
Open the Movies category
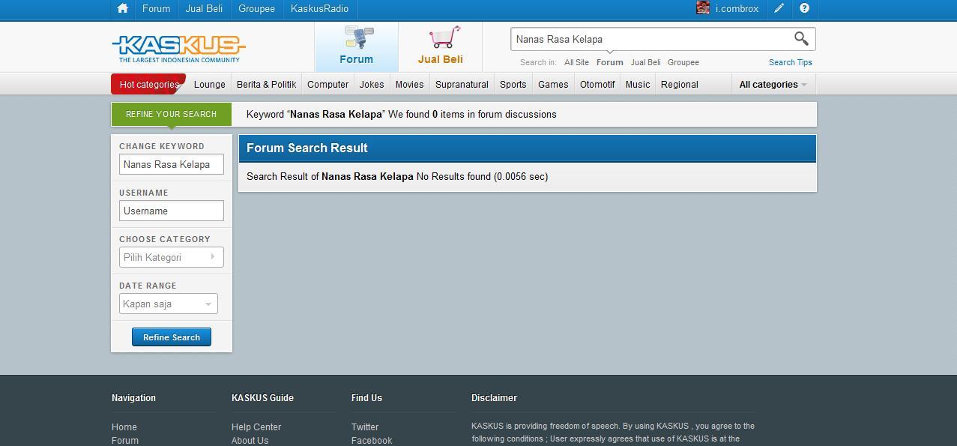click(409, 84)
